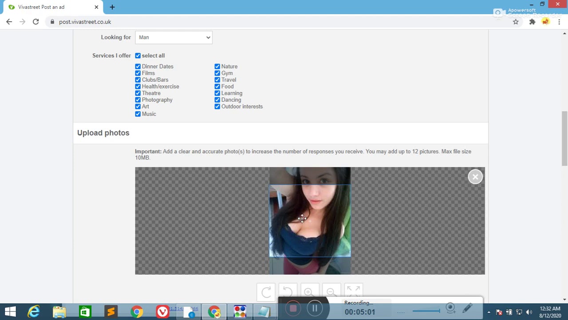Open the Windows Store taskbar icon
The image size is (568, 320).
pyautogui.click(x=85, y=312)
